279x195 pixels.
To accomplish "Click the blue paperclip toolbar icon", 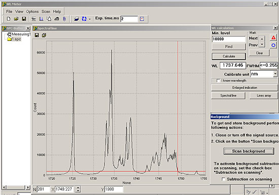I will 64,19.
